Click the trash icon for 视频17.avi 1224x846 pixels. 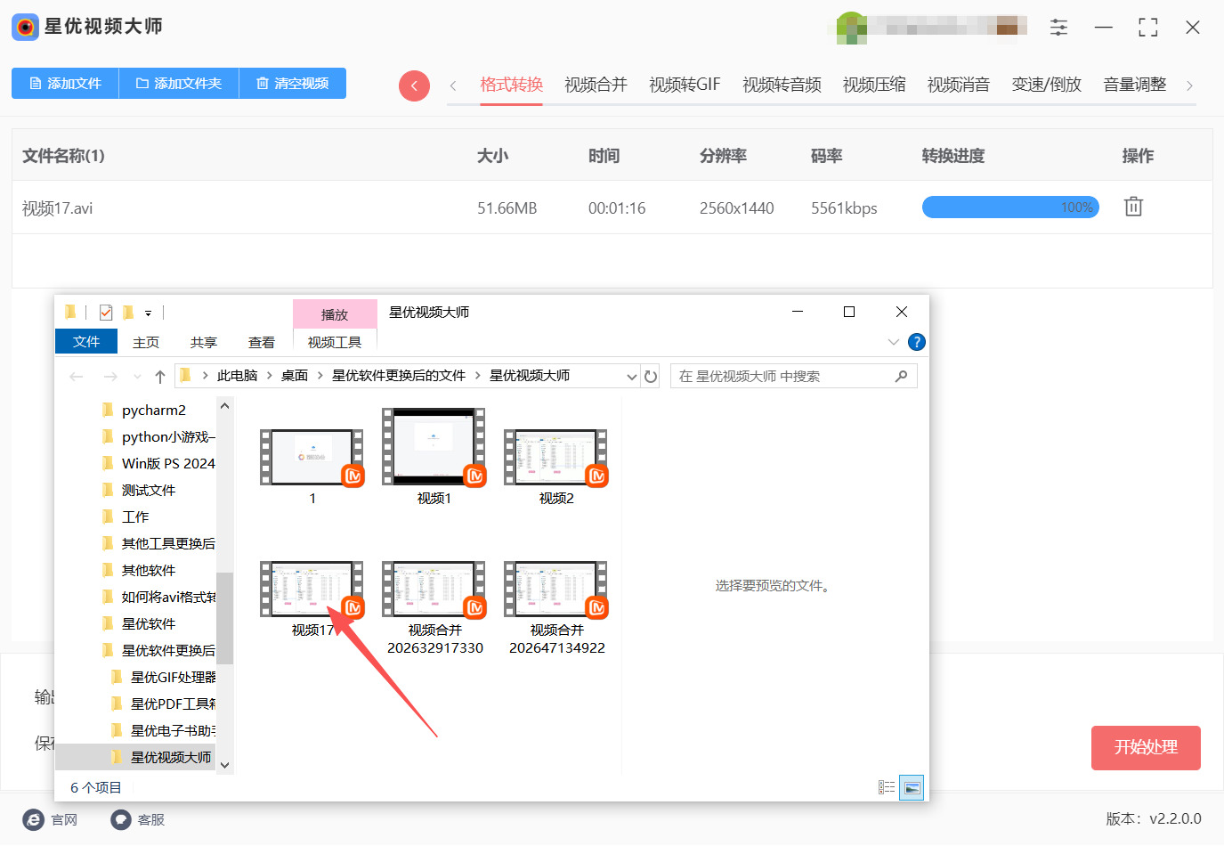tap(1132, 207)
